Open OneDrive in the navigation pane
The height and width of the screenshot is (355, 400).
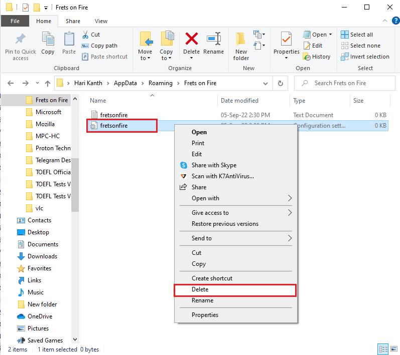pos(35,316)
